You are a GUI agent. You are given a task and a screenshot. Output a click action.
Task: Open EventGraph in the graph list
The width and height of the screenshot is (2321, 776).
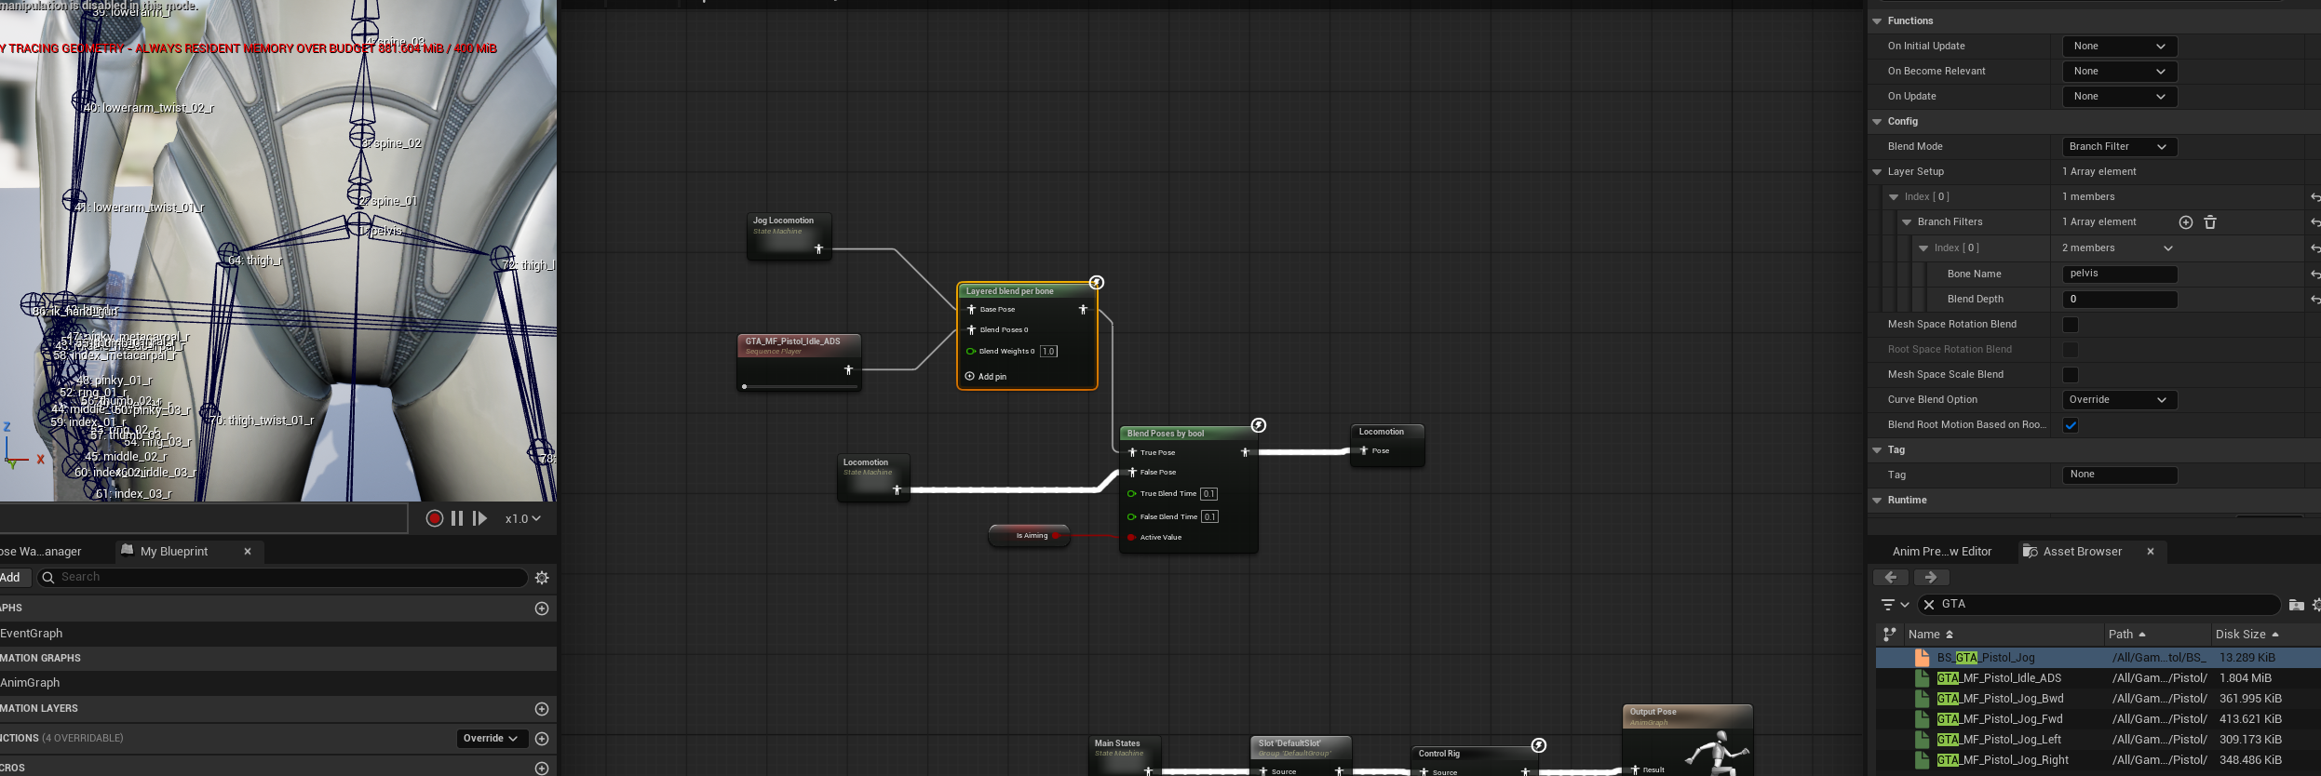point(32,634)
